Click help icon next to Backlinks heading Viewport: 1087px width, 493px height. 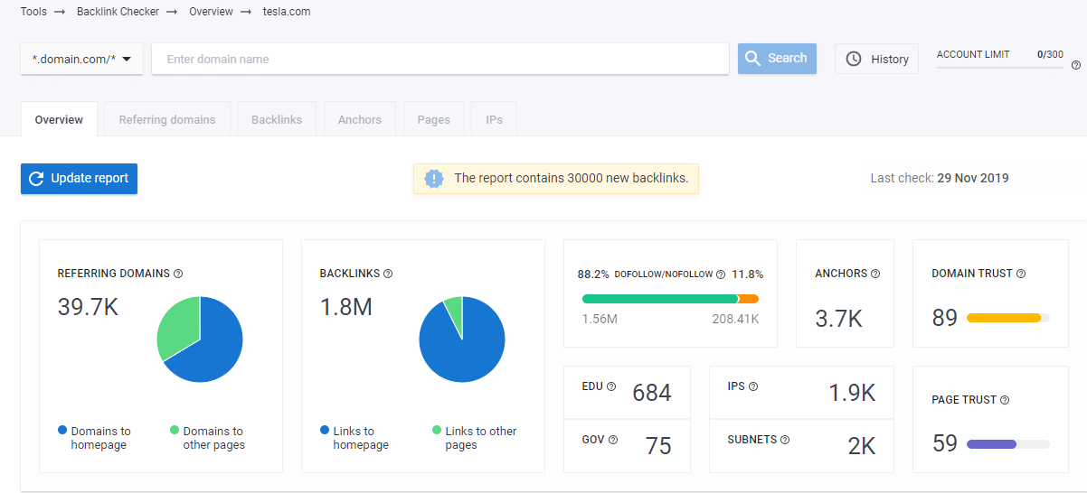pyautogui.click(x=388, y=274)
